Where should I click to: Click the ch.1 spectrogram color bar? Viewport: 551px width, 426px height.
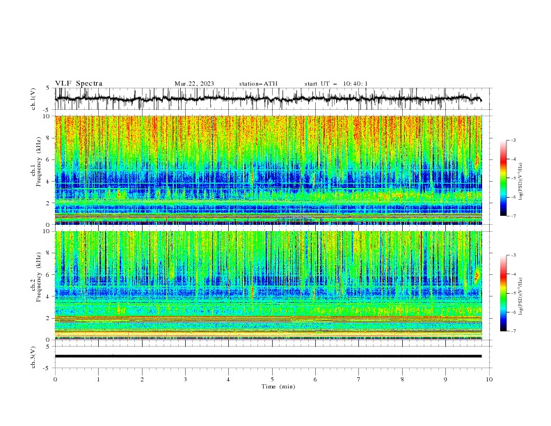[x=503, y=178]
